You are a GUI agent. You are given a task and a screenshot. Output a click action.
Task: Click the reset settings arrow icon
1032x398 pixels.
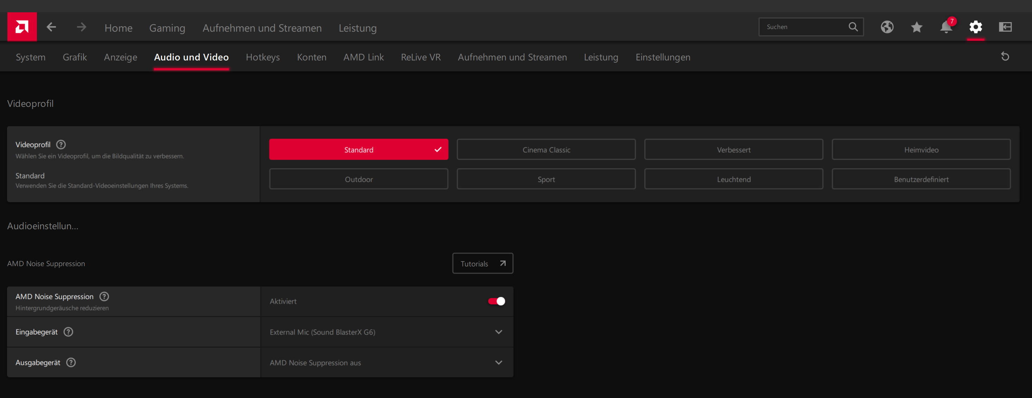click(1005, 57)
